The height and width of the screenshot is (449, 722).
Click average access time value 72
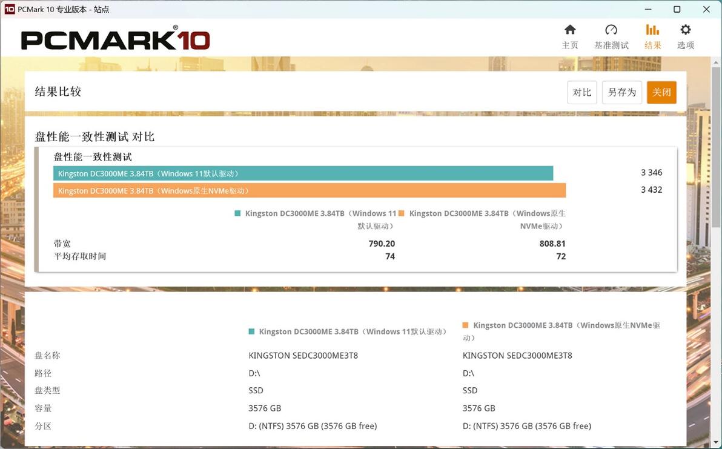(x=561, y=256)
